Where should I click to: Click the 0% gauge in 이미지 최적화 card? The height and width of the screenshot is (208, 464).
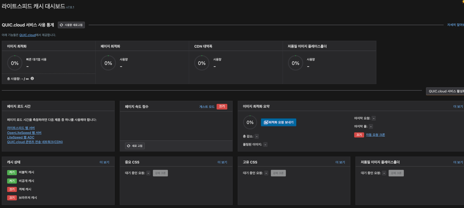coord(15,63)
